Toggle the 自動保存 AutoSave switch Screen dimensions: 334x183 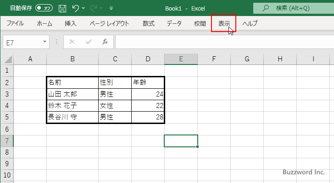pos(44,8)
